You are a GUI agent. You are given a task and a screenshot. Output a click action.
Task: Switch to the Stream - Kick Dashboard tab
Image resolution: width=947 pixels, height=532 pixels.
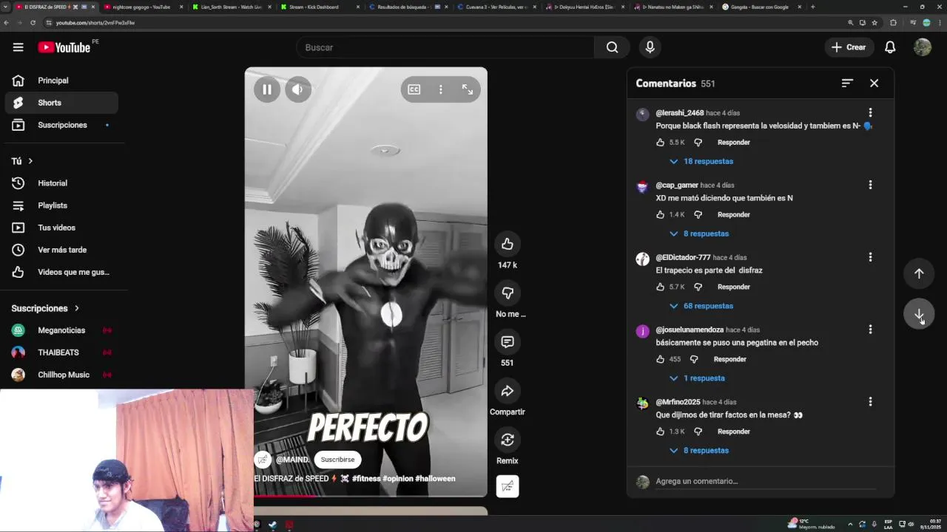click(314, 7)
